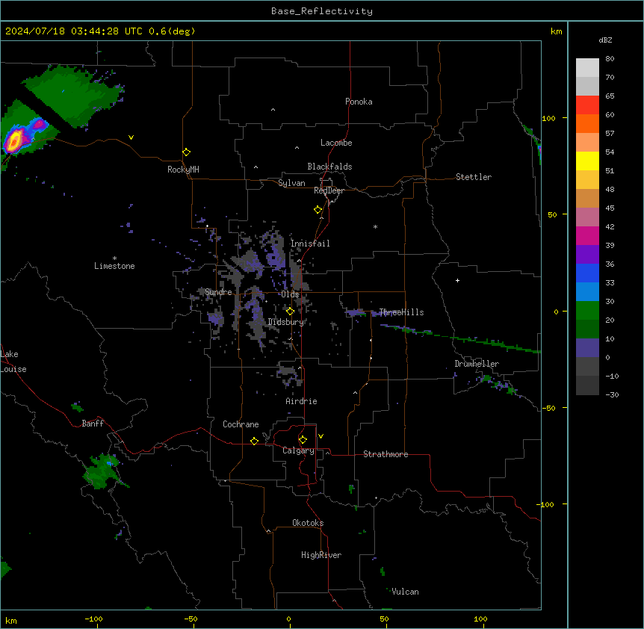This screenshot has width=644, height=629.
Task: Click the white caret marker west of Lacombe
Action: pos(297,148)
